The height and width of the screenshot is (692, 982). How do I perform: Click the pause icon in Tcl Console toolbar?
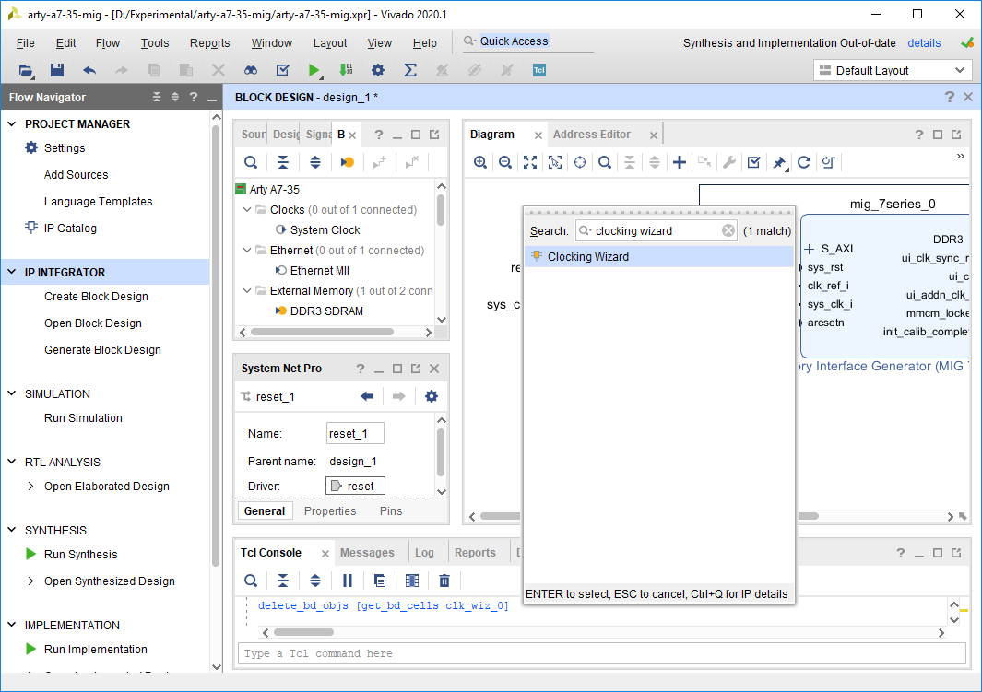pyautogui.click(x=348, y=581)
